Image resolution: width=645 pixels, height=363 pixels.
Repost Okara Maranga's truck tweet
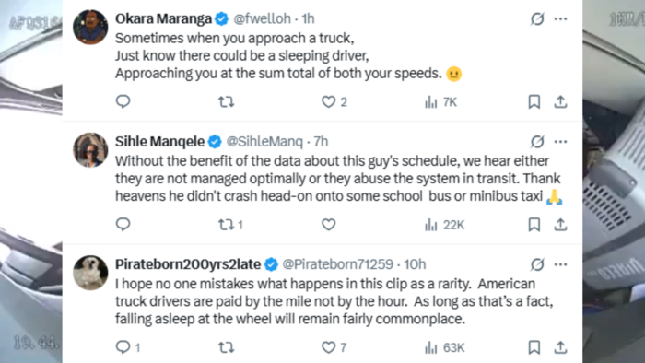click(227, 101)
